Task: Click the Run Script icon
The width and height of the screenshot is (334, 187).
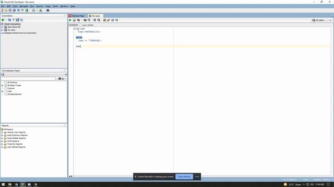Action: pyautogui.click(x=74, y=20)
